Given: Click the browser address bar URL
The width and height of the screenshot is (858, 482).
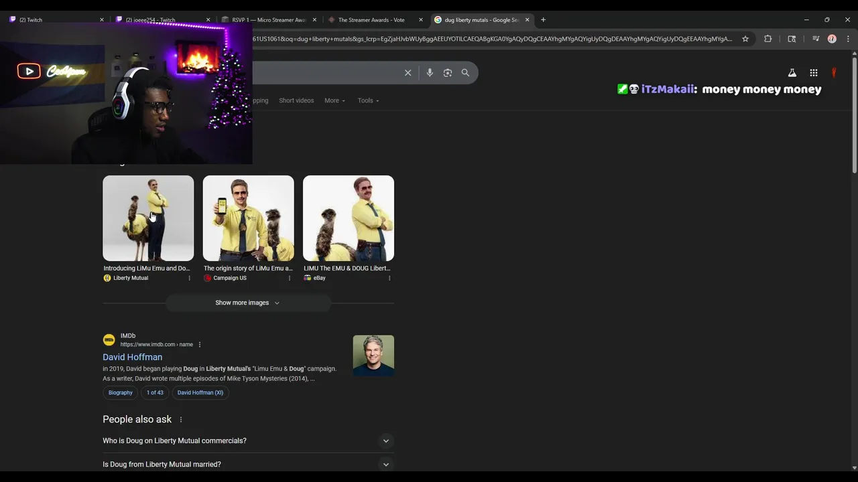Looking at the screenshot, I should pyautogui.click(x=493, y=39).
